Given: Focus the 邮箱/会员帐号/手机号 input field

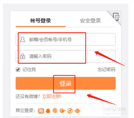Looking at the screenshot, I should 66,39.
